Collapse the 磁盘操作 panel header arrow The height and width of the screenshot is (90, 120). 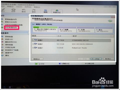(28, 33)
